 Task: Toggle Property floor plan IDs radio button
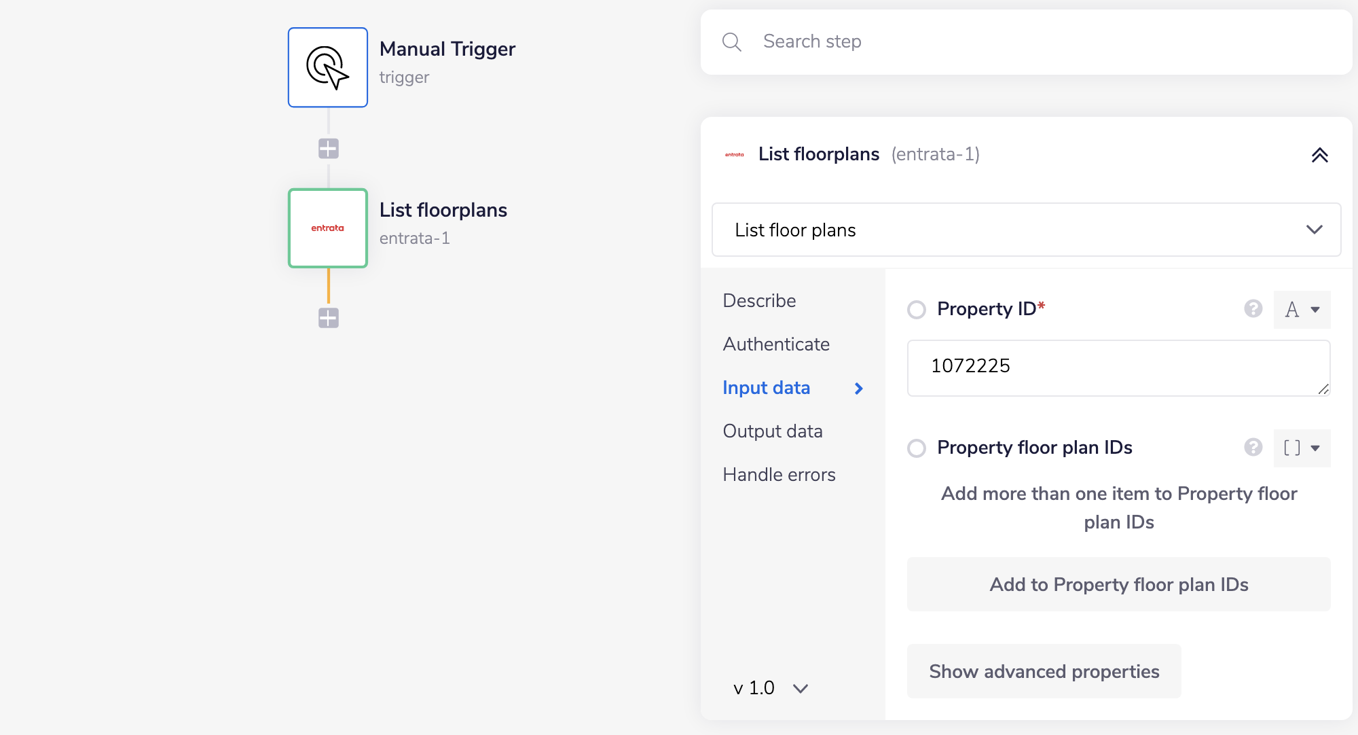(x=917, y=448)
